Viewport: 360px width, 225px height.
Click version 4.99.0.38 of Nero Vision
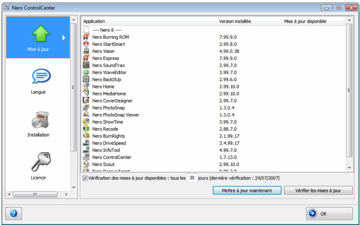[229, 51]
